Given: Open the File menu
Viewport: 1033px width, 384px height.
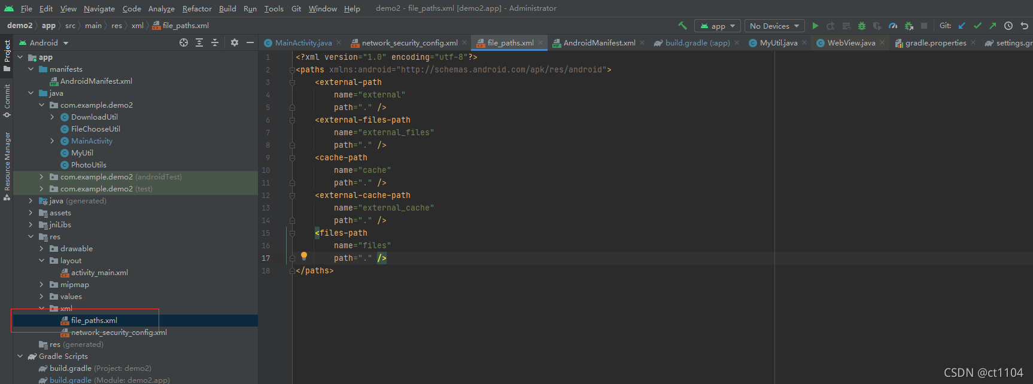Looking at the screenshot, I should click(26, 8).
